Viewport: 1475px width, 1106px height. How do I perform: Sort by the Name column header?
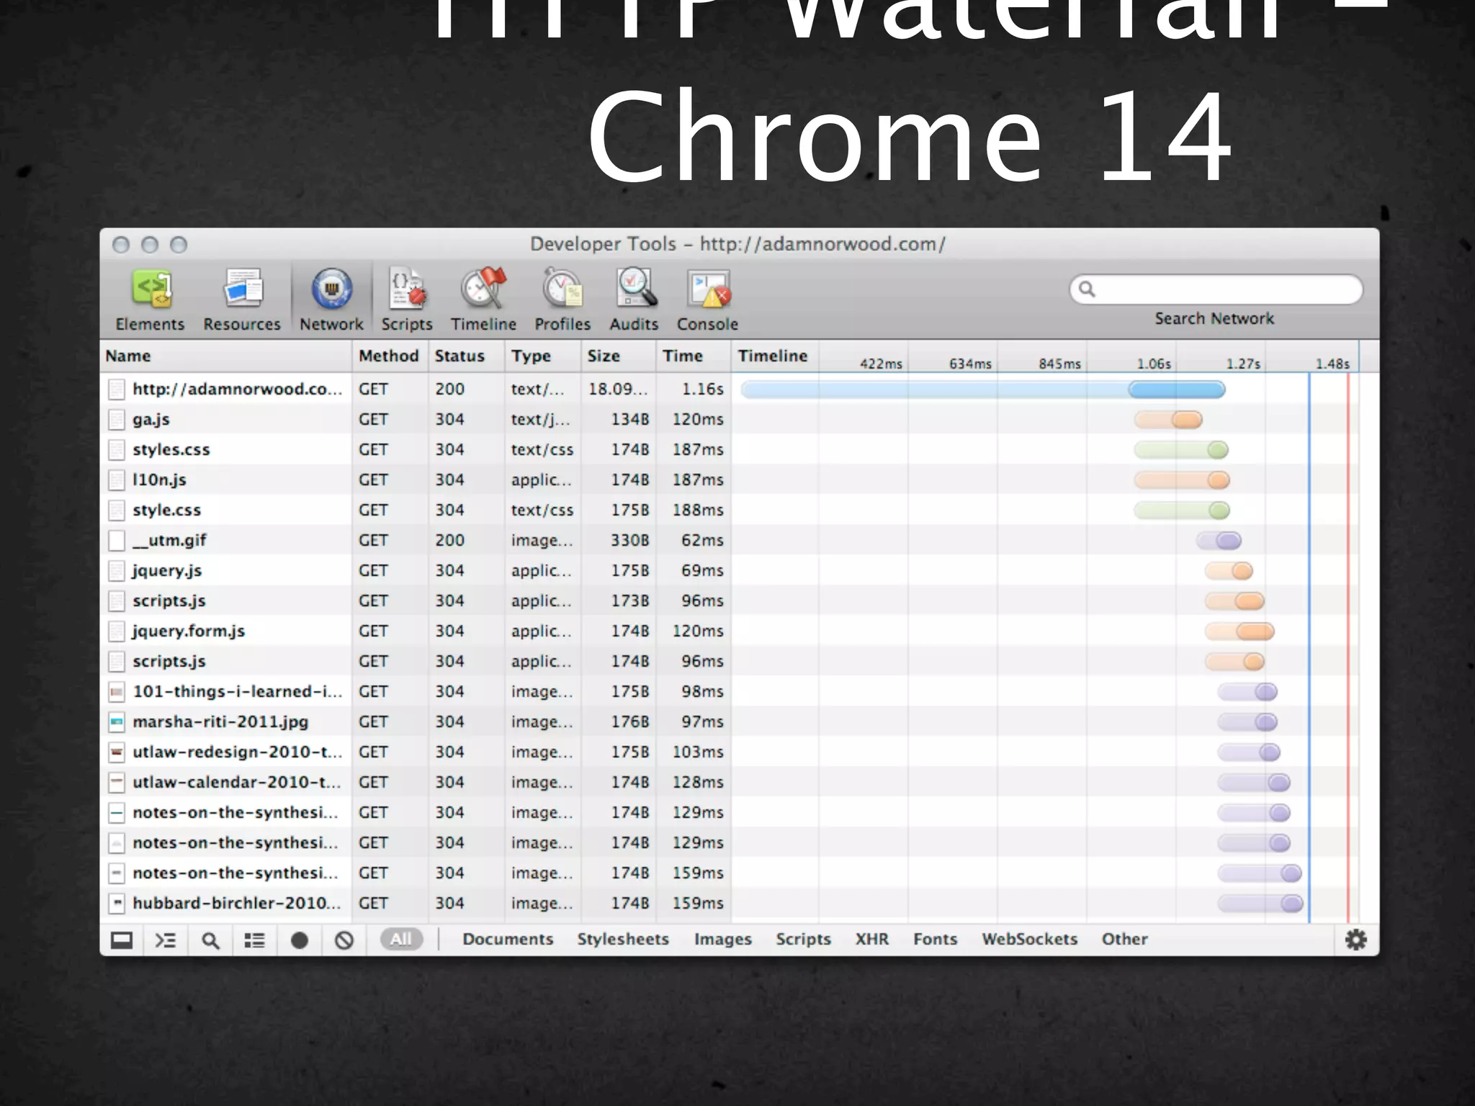[225, 356]
